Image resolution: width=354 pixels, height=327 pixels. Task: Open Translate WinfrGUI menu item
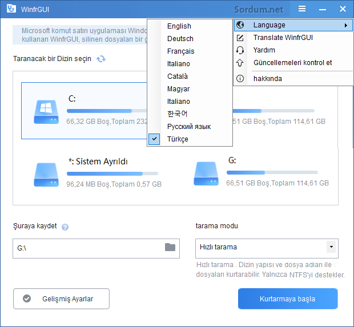point(293,38)
